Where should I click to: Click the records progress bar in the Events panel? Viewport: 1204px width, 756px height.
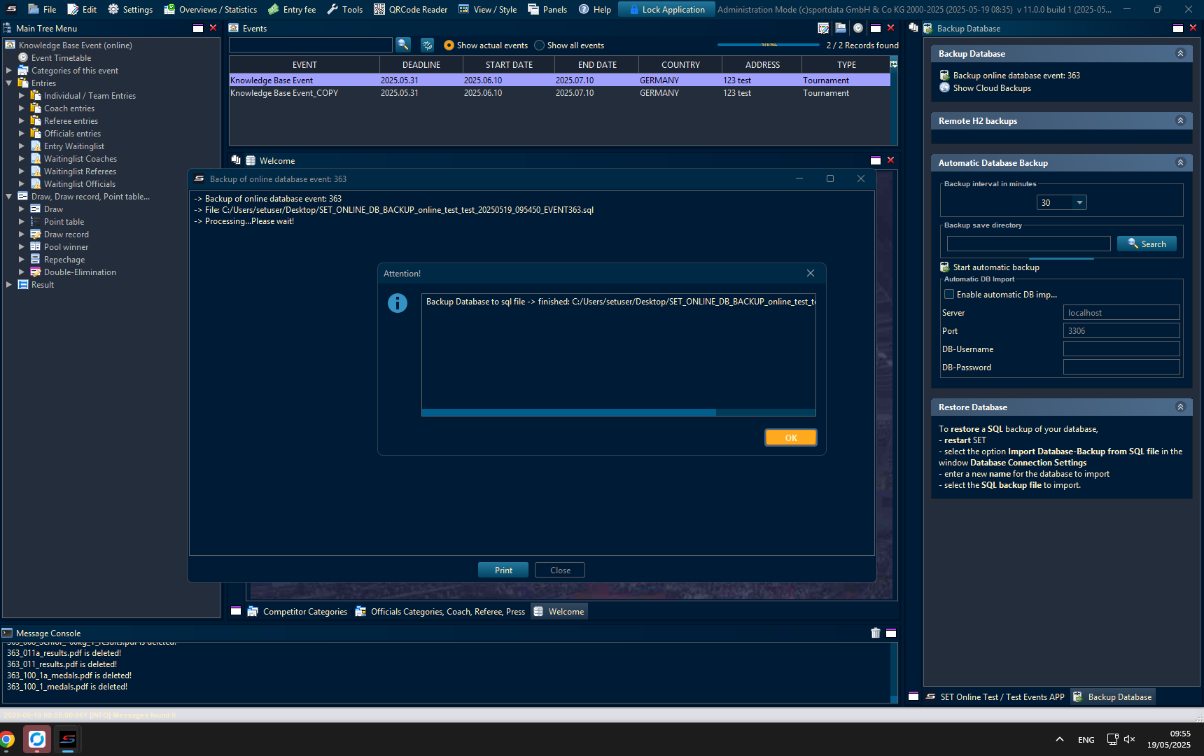click(769, 45)
